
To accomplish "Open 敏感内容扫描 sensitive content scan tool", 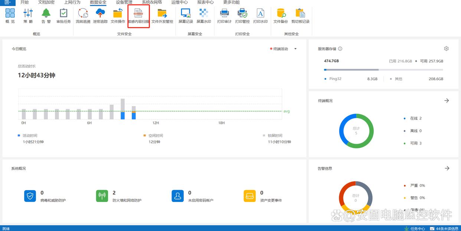I will [x=138, y=16].
